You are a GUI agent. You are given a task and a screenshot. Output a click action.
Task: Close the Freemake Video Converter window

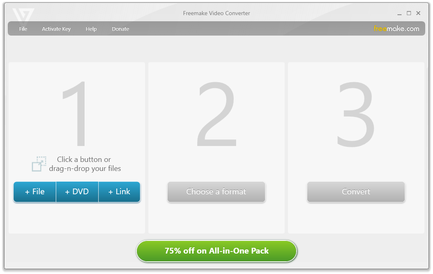click(x=418, y=13)
